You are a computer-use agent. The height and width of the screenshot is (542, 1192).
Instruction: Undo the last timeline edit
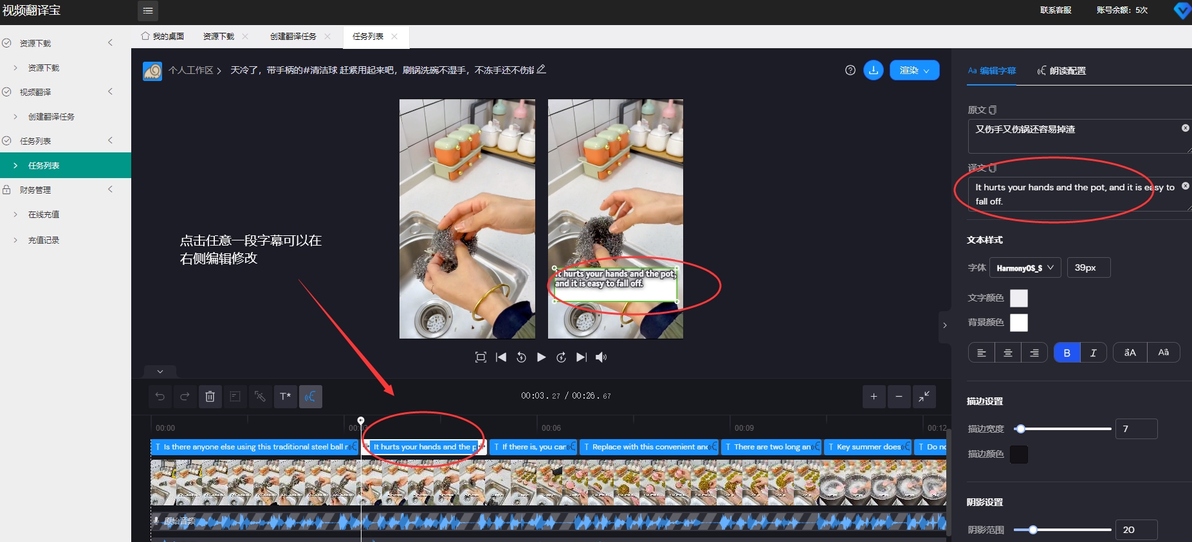click(x=160, y=397)
